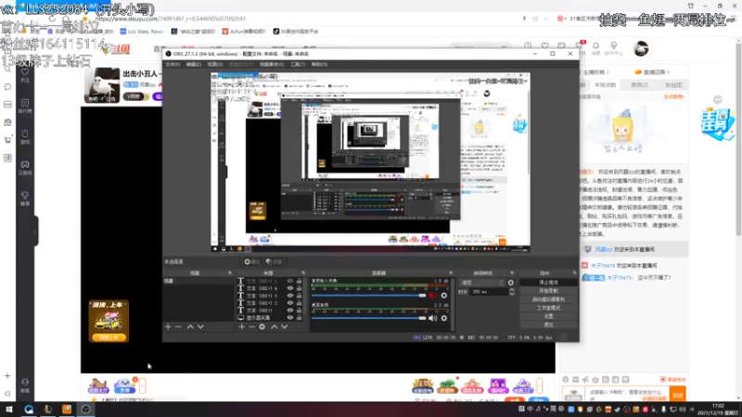
Task: Mute desktop audio speaker icon
Action: tap(432, 318)
